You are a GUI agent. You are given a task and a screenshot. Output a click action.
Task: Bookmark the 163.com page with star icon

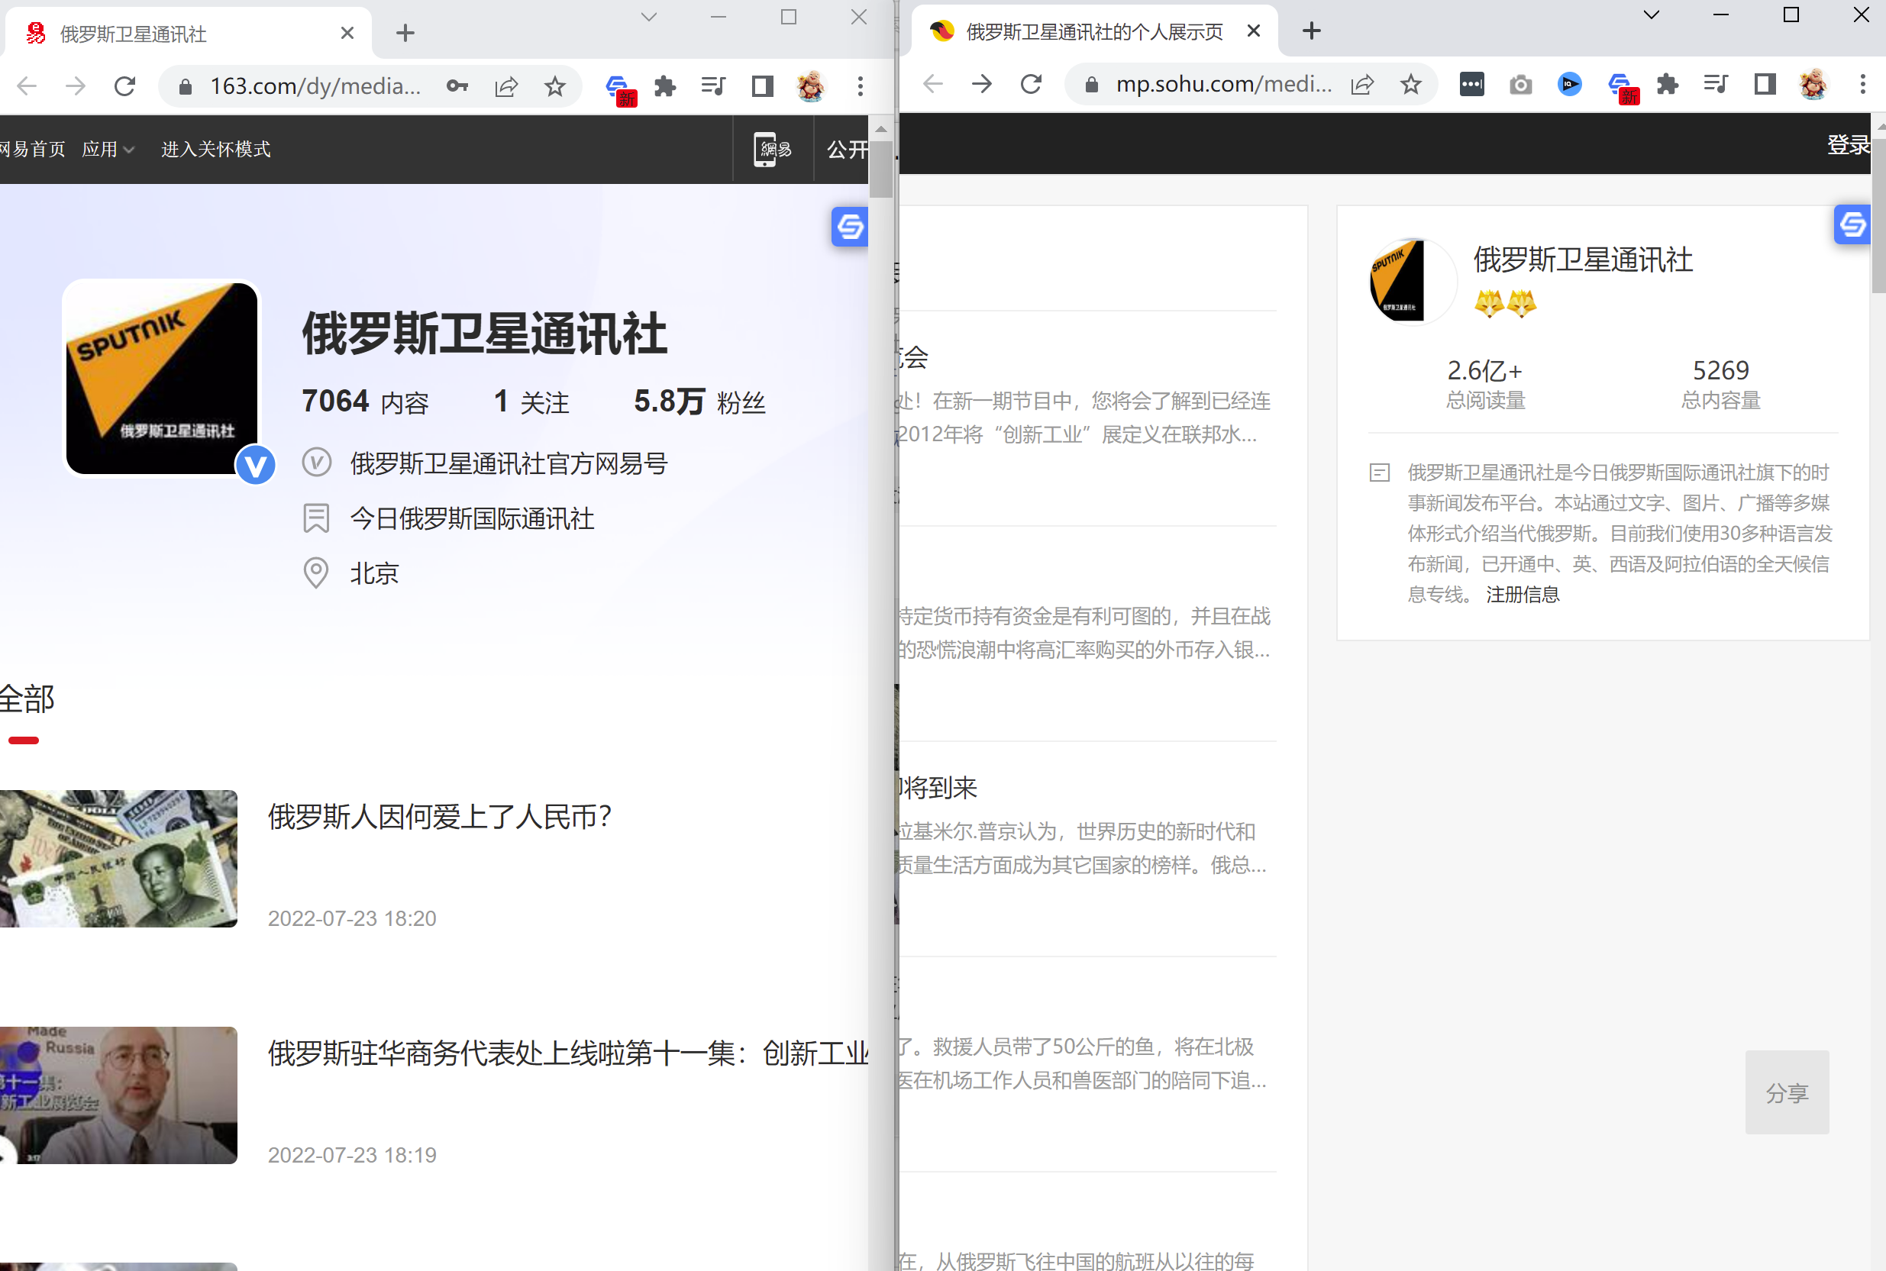pyautogui.click(x=554, y=86)
